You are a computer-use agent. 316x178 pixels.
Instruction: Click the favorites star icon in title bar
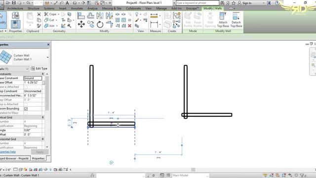coord(234,3)
